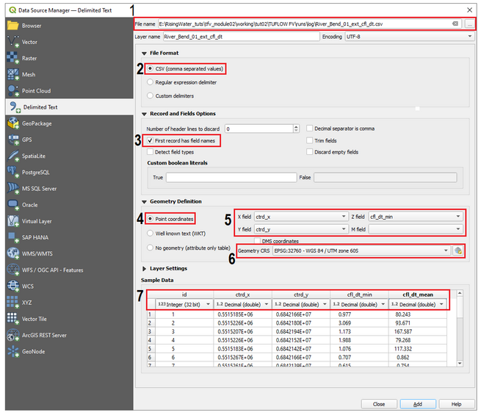Click the Select CRS globe icon

click(x=458, y=250)
